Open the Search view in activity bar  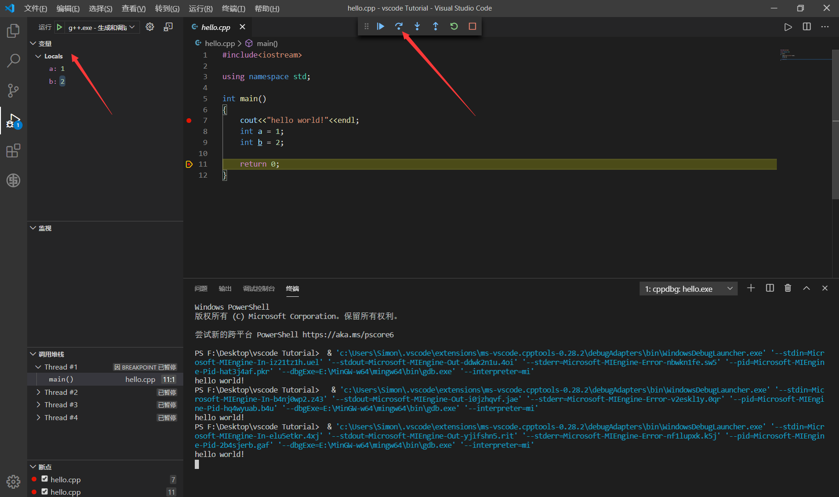click(13, 60)
